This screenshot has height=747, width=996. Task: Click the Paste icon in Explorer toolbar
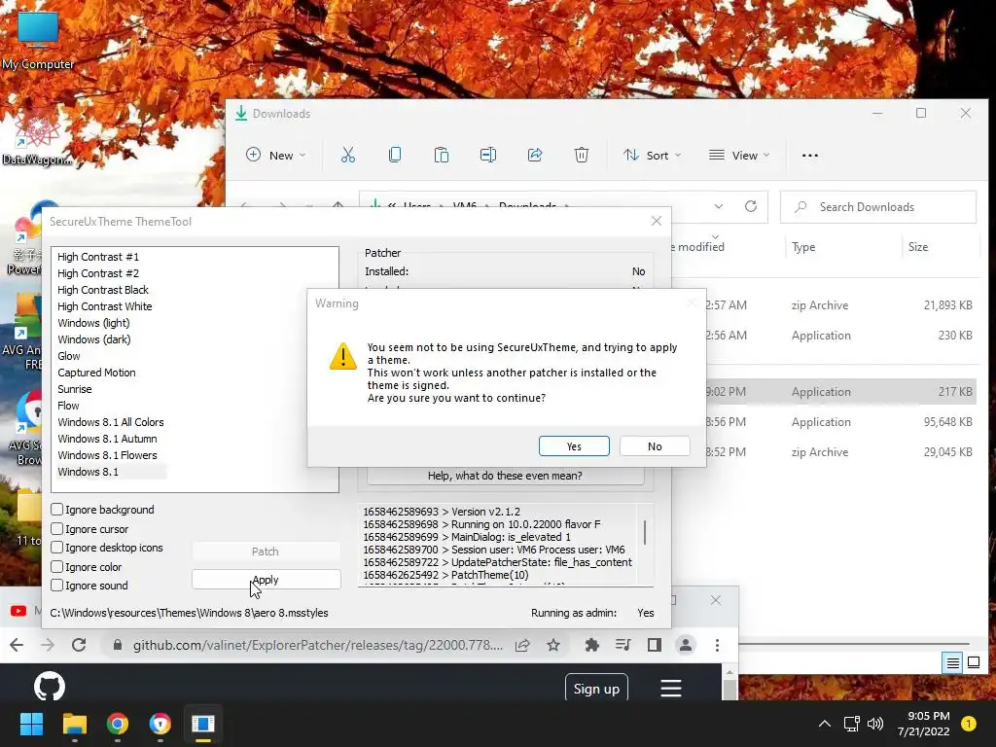(442, 155)
